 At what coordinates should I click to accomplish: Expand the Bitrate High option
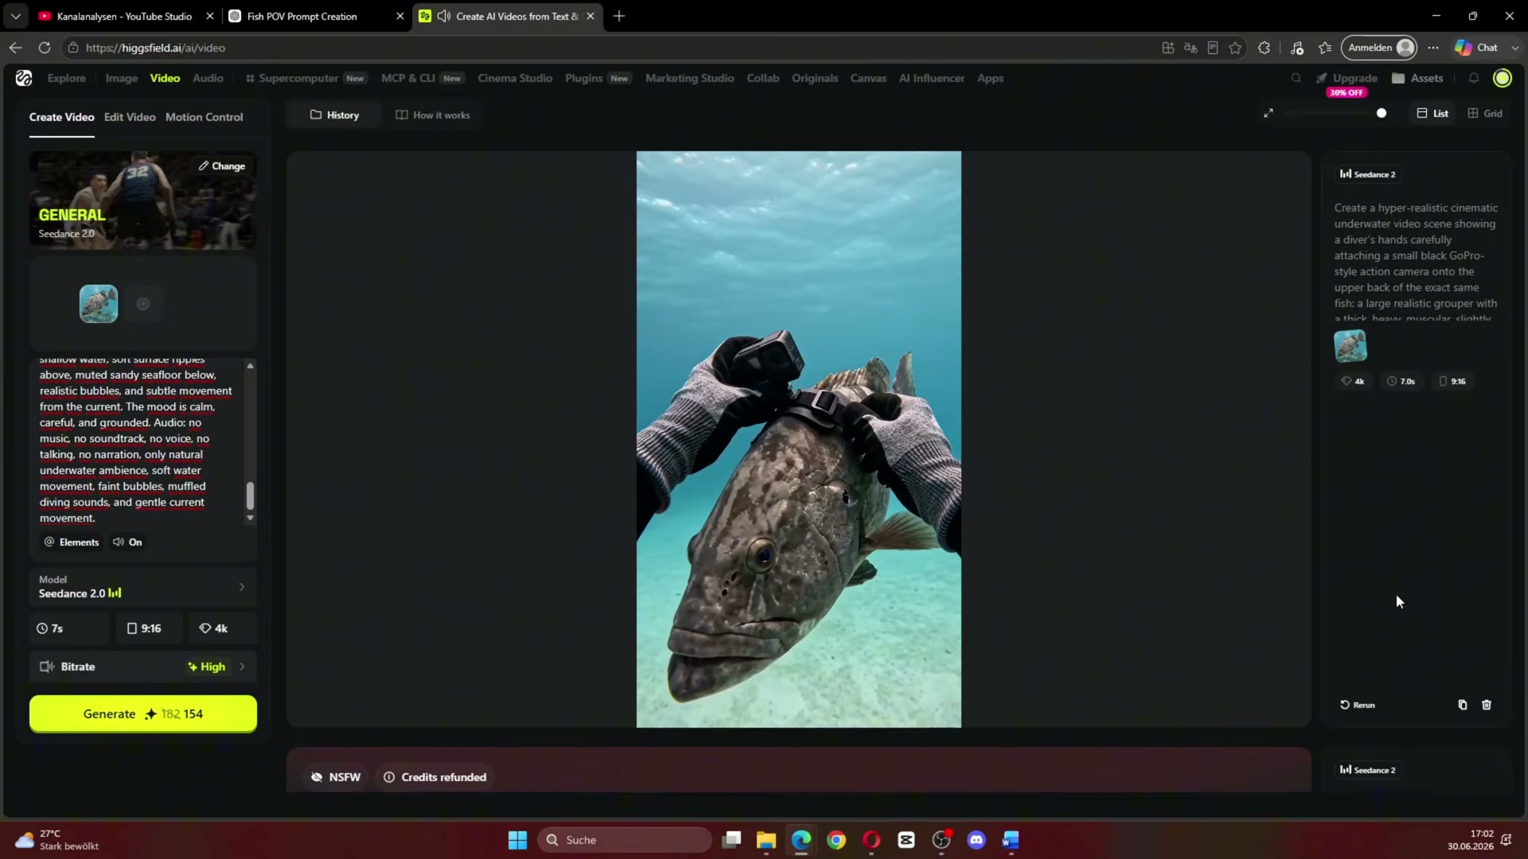tap(143, 667)
